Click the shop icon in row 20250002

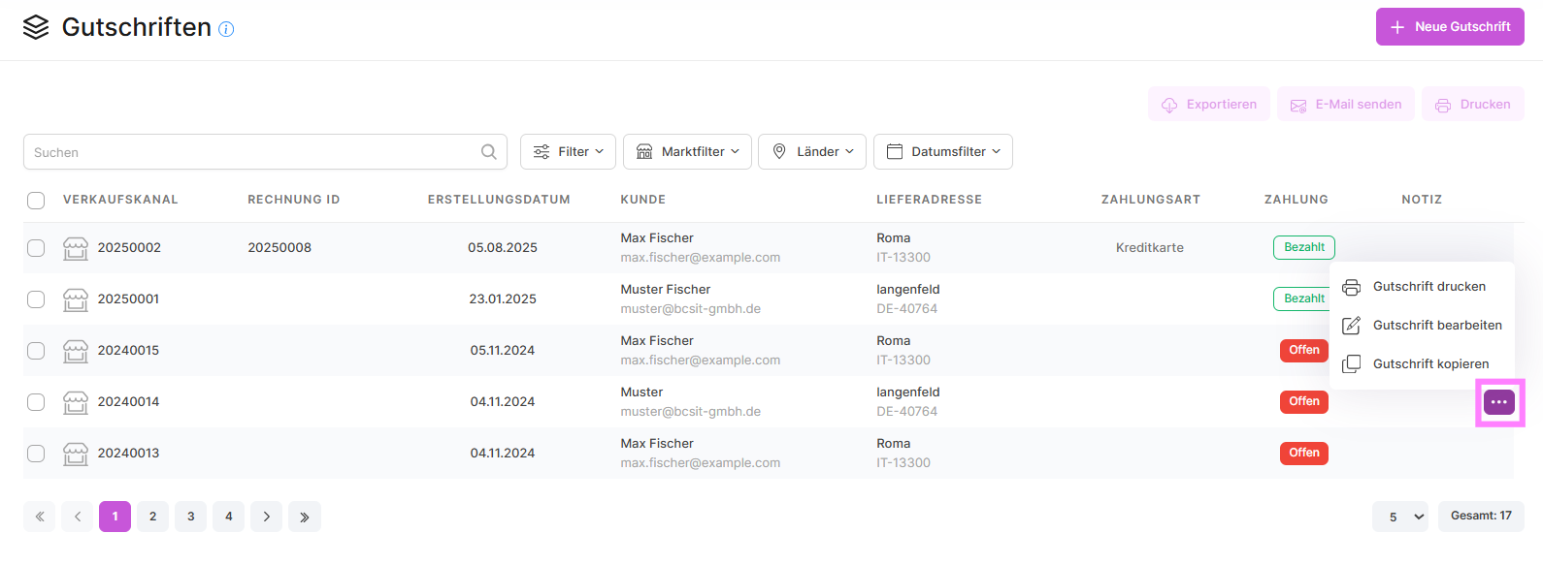point(76,248)
